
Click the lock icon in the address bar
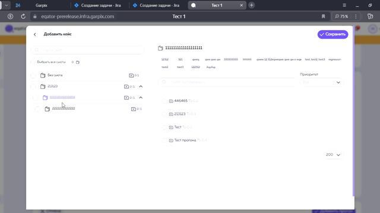point(35,17)
